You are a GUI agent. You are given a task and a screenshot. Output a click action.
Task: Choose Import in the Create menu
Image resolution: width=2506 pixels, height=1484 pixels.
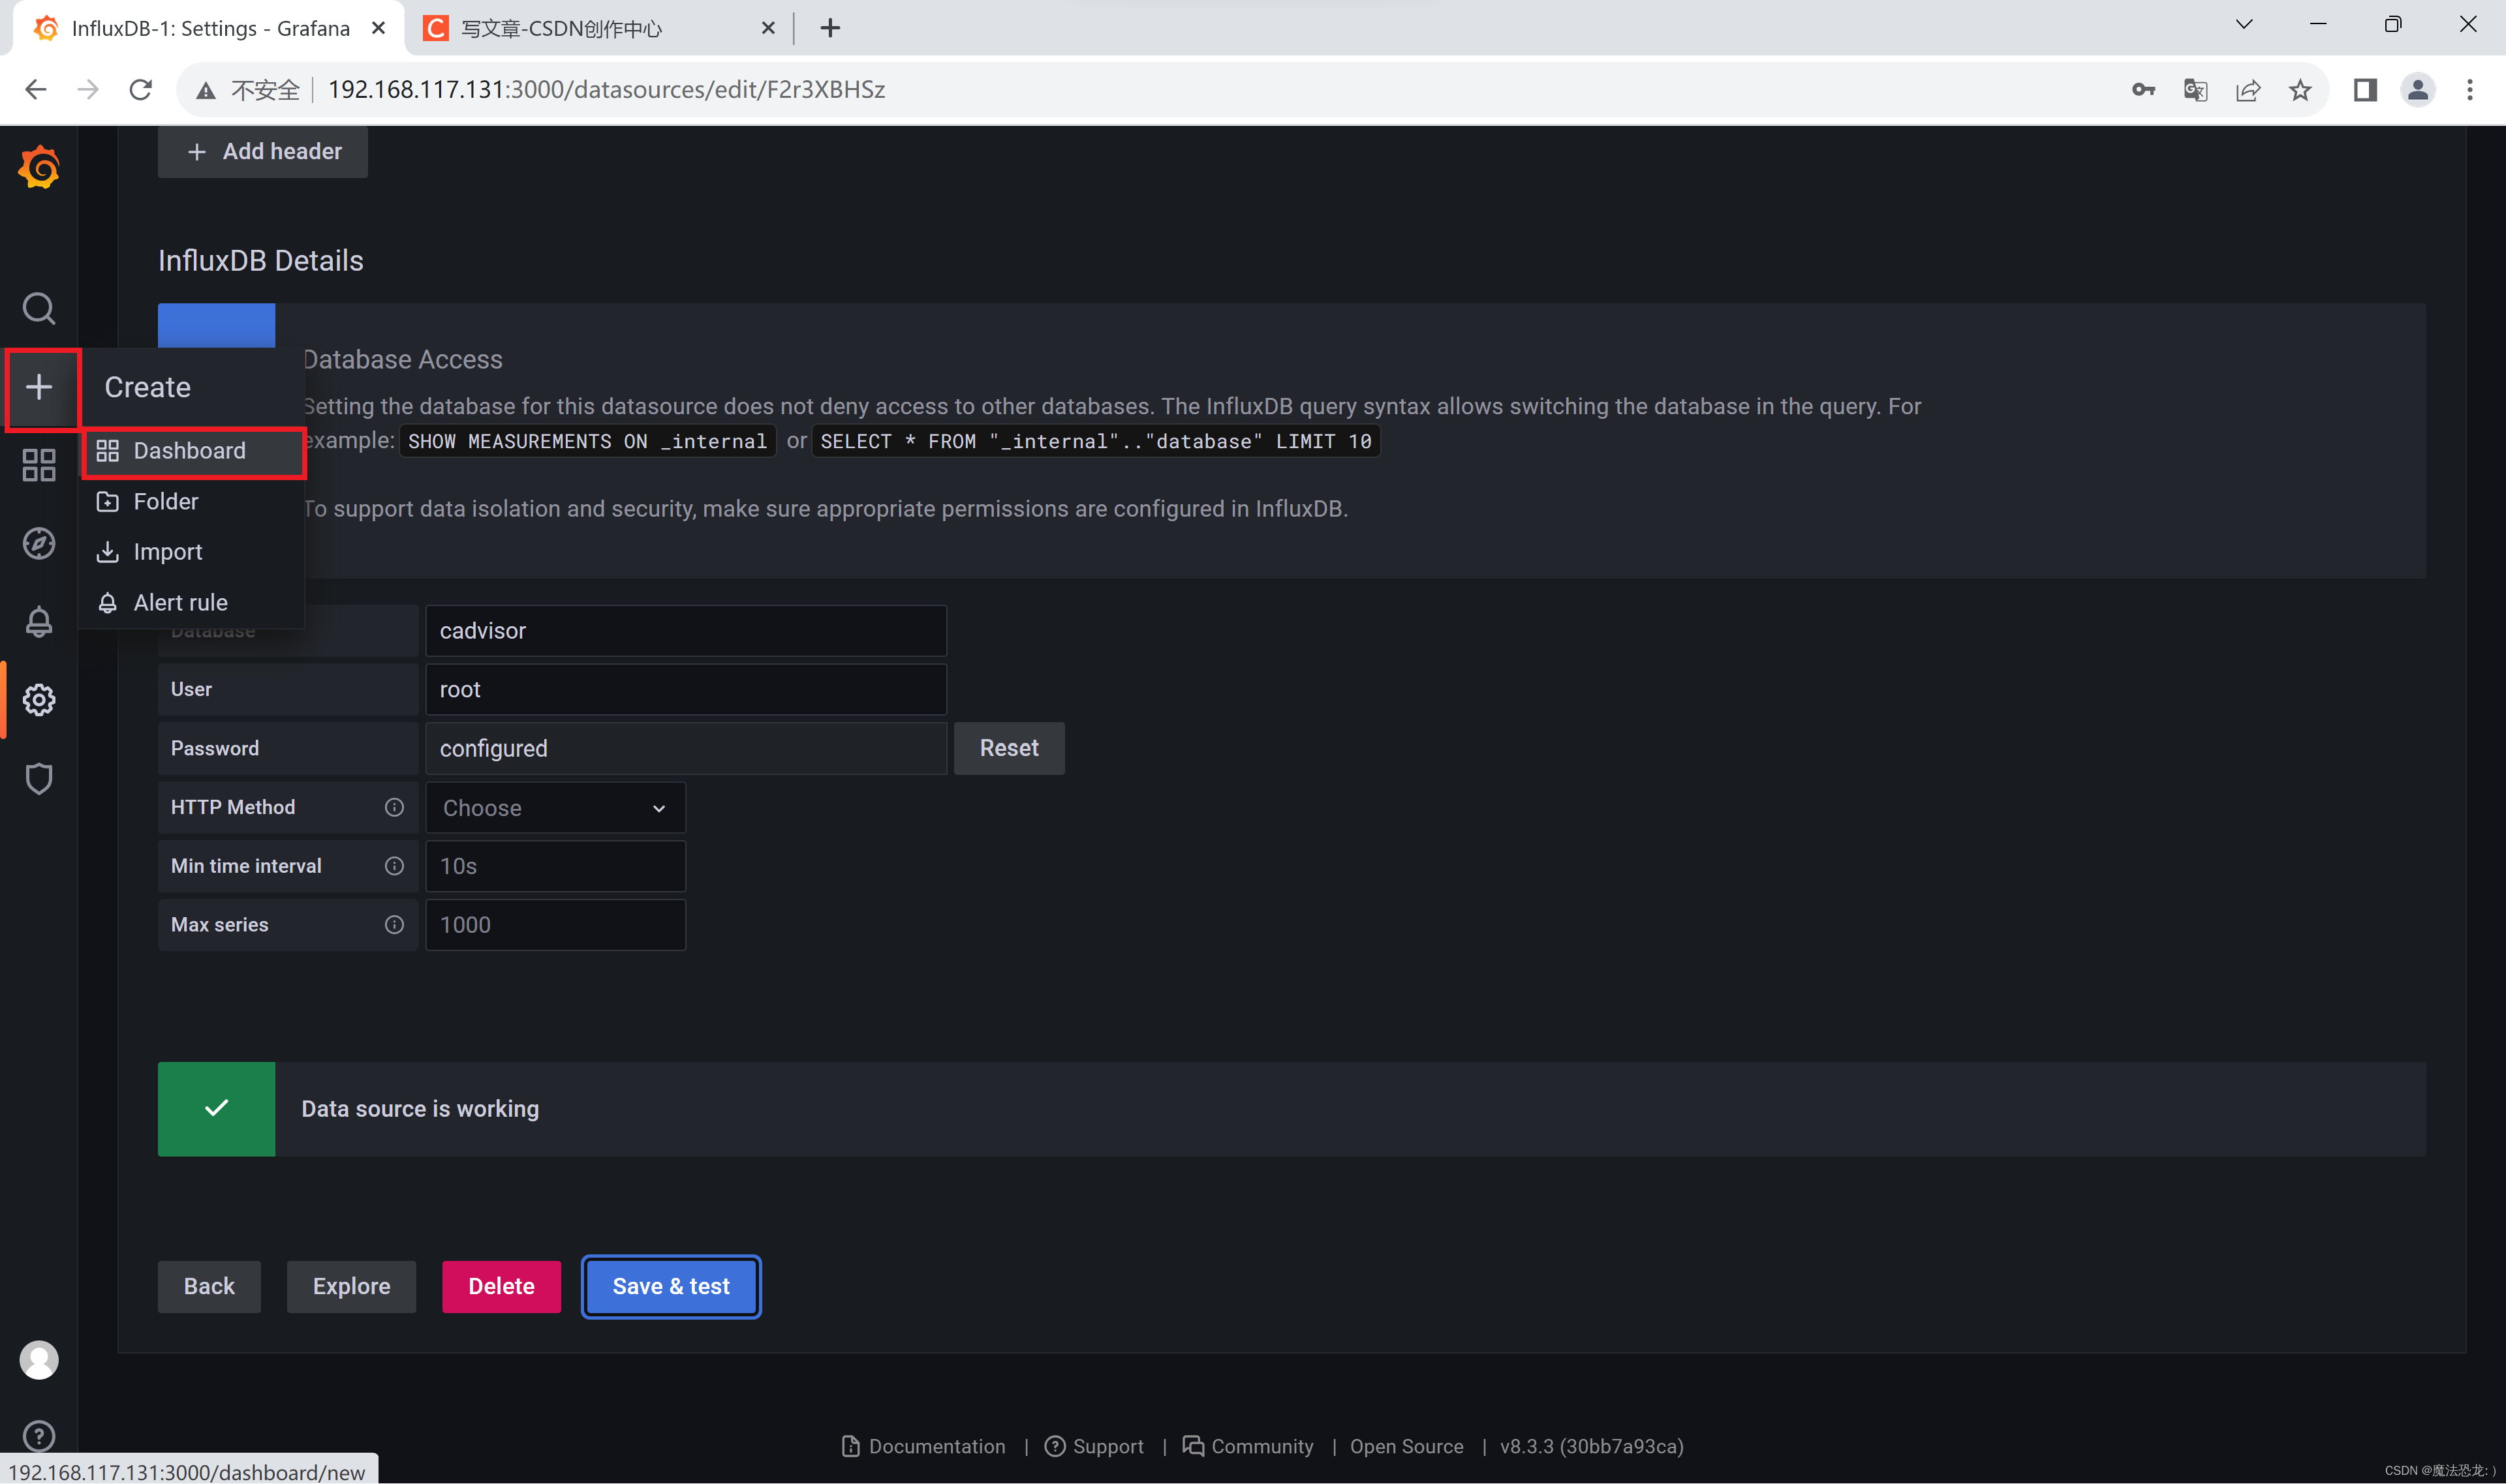(167, 552)
